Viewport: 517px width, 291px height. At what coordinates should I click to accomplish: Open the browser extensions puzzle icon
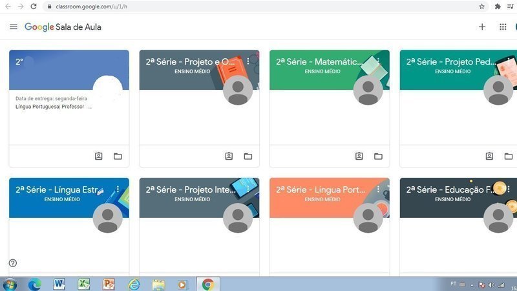pyautogui.click(x=498, y=6)
